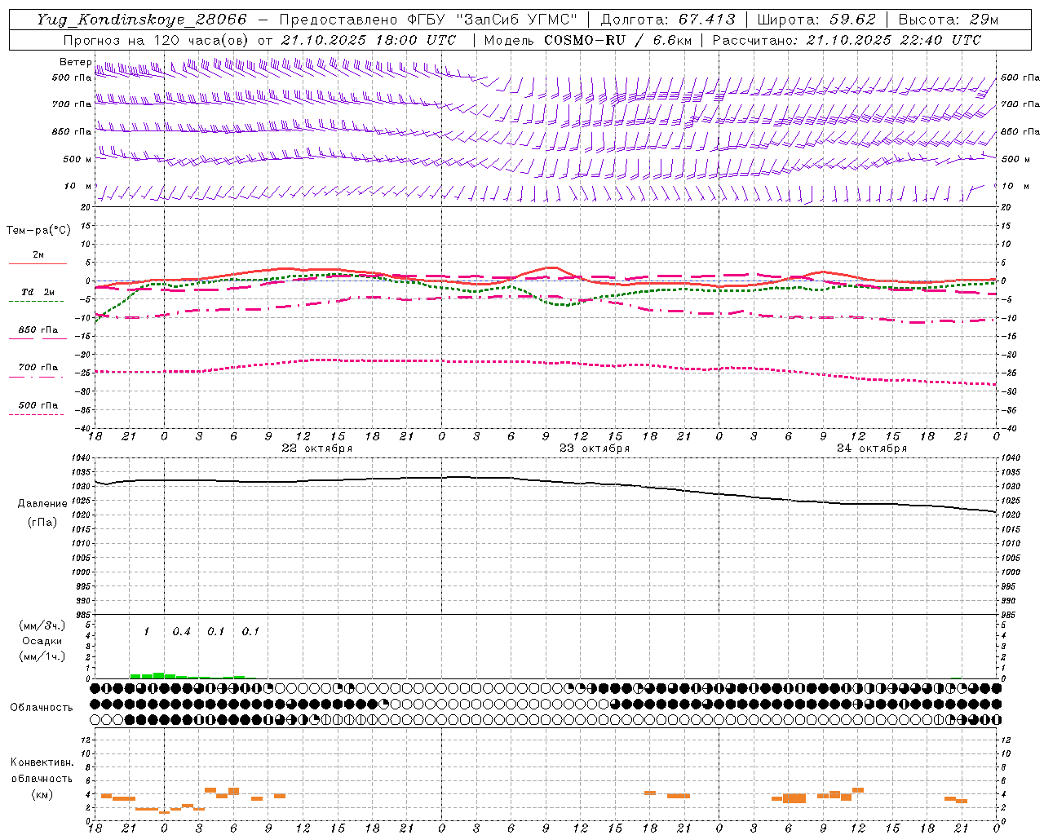Click the (мм/3ч.) precipitation unit label
Screen dimensions: 1044x835
pos(42,625)
